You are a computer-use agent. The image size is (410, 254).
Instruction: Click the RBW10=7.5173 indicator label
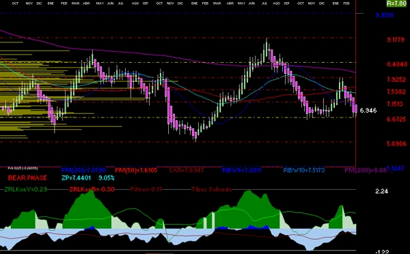(304, 171)
